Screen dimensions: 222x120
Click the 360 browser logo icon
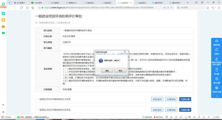(x=3, y=4)
